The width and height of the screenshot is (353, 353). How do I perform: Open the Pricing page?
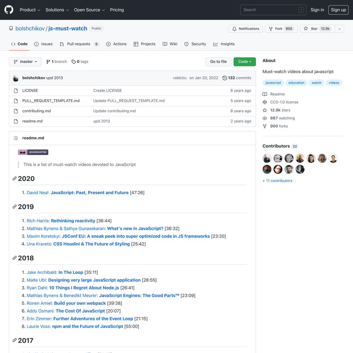(x=117, y=10)
